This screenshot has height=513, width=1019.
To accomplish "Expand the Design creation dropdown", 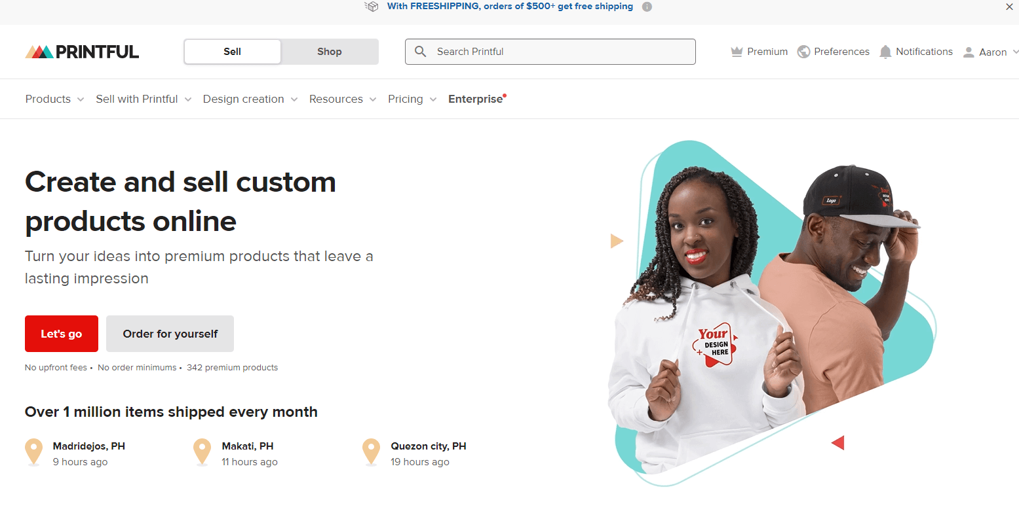I will (250, 99).
